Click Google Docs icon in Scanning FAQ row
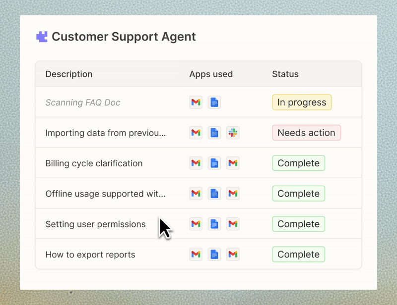This screenshot has height=305, width=397. click(x=214, y=102)
